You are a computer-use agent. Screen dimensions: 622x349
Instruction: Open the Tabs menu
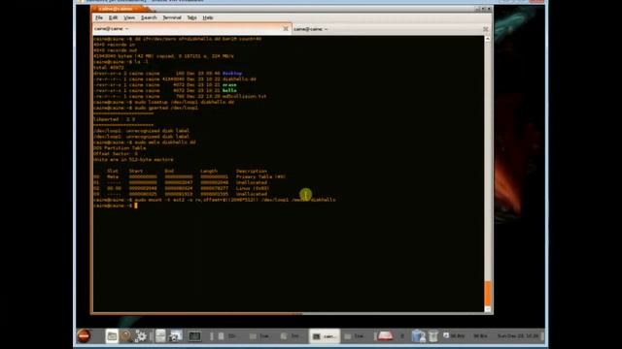click(192, 17)
